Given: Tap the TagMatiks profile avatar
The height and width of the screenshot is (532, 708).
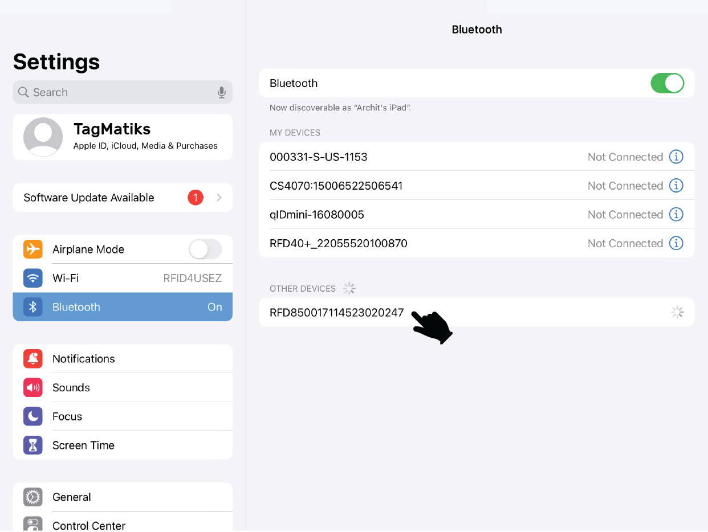Looking at the screenshot, I should tap(43, 137).
